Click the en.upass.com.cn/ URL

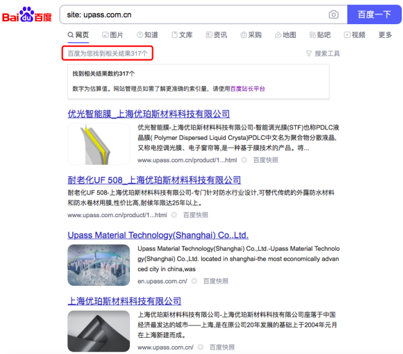pos(162,282)
